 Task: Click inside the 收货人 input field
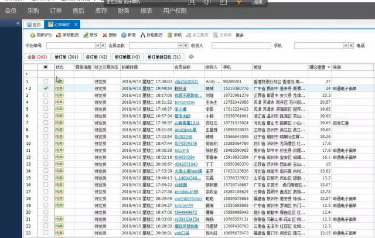241,46
